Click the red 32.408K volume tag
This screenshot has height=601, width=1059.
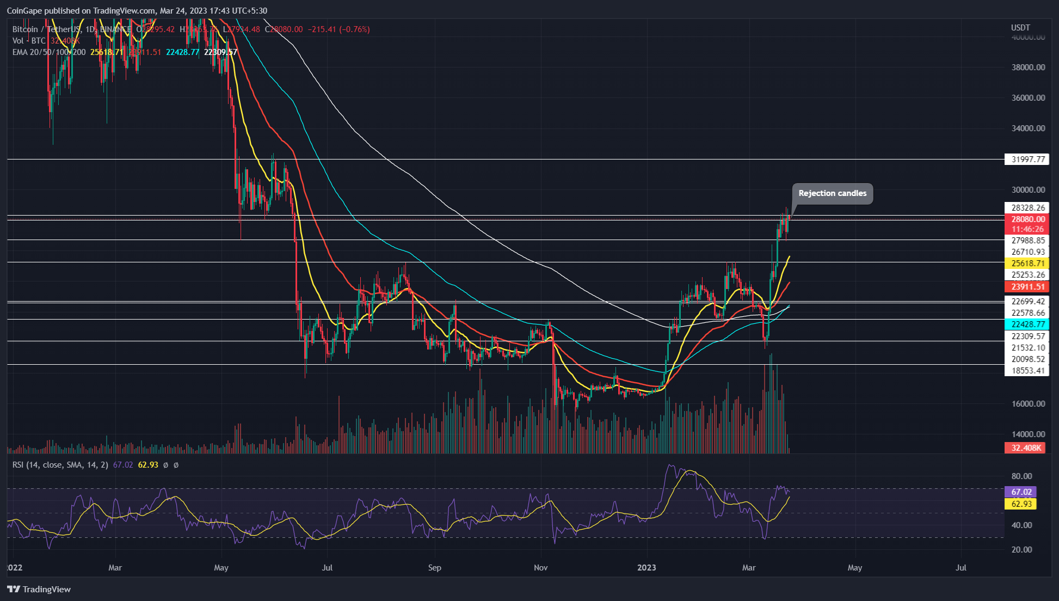(1026, 447)
